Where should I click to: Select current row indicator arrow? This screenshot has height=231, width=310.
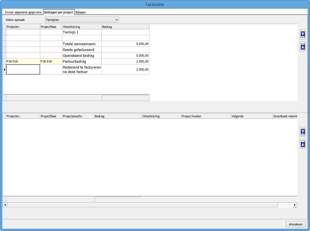(4, 69)
